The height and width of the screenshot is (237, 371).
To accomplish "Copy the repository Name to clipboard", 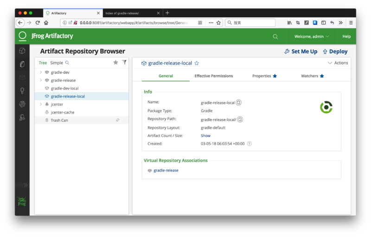I will point(239,102).
